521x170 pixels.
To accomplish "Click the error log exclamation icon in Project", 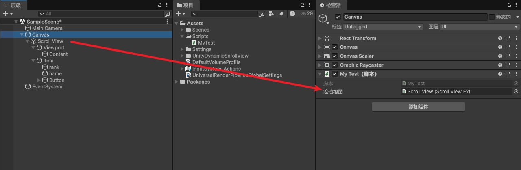I will pyautogui.click(x=292, y=14).
